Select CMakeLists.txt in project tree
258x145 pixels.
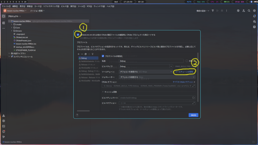click(x=22, y=37)
